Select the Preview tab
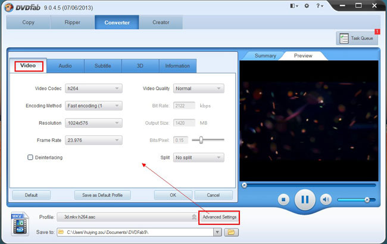 (303, 56)
